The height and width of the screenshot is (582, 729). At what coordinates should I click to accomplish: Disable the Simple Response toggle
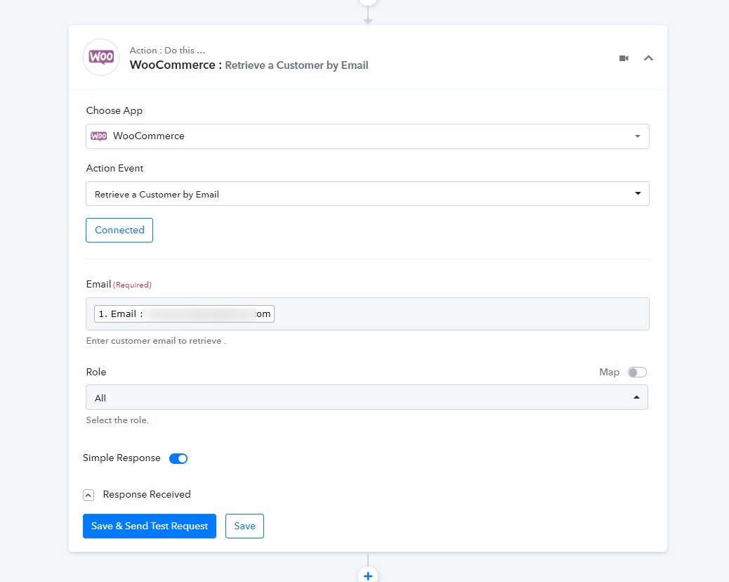(178, 458)
